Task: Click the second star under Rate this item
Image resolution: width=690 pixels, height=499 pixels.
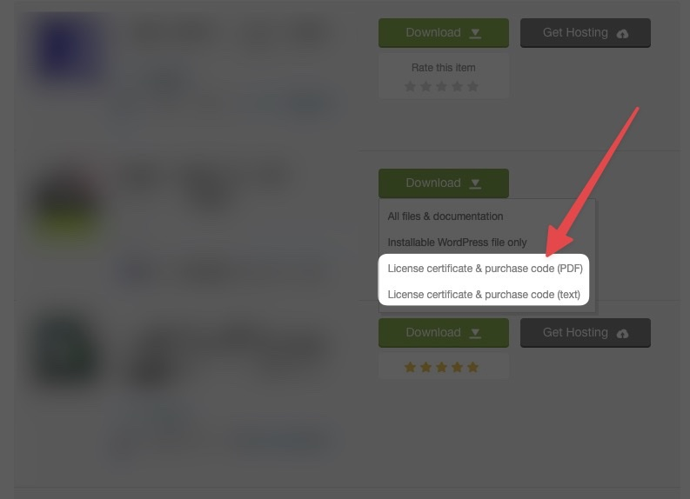Action: coord(426,86)
